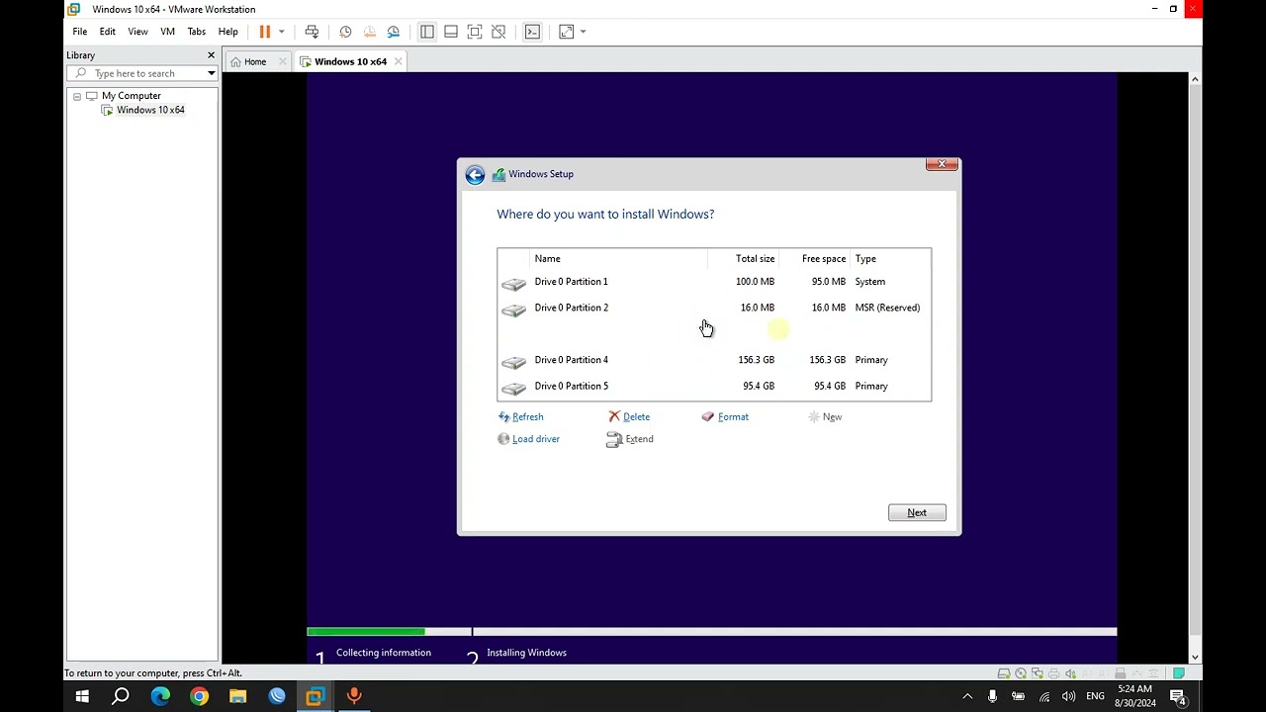Open taskbar Search

tap(121, 696)
